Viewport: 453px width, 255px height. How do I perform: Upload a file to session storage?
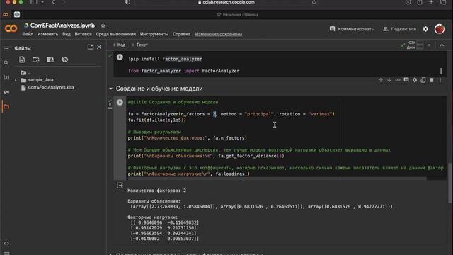22,59
